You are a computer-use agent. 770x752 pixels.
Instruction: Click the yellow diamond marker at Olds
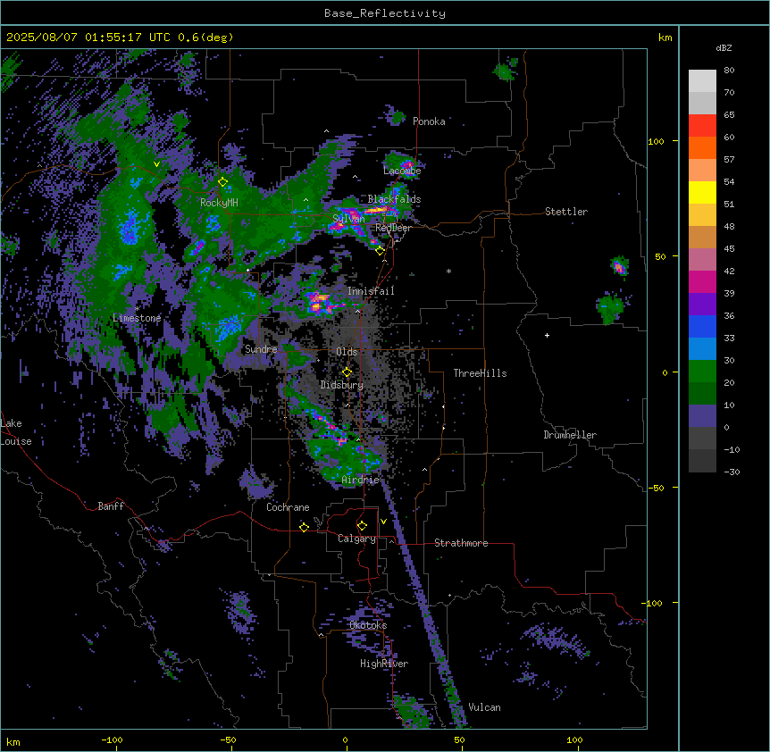click(347, 372)
